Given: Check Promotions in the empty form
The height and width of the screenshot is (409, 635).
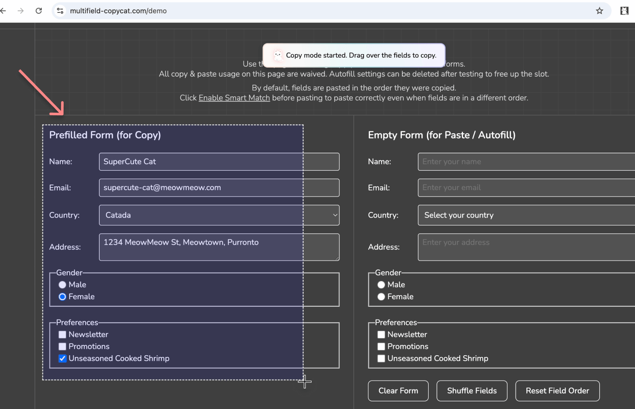Looking at the screenshot, I should coord(381,346).
